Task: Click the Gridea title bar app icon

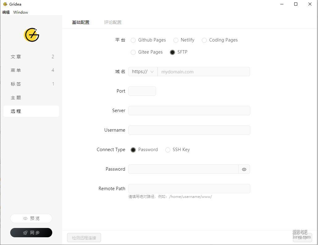Action: pos(5,4)
